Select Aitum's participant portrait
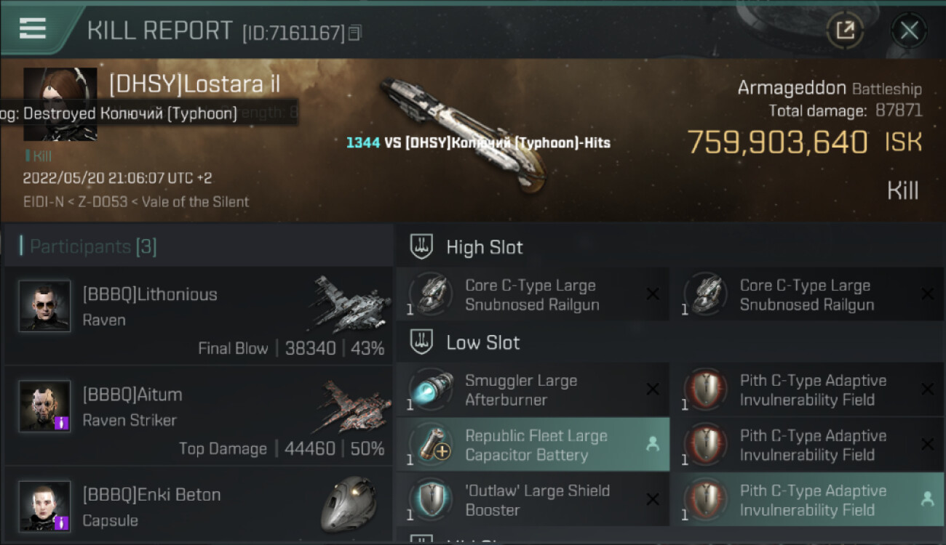946x545 pixels. coord(44,406)
